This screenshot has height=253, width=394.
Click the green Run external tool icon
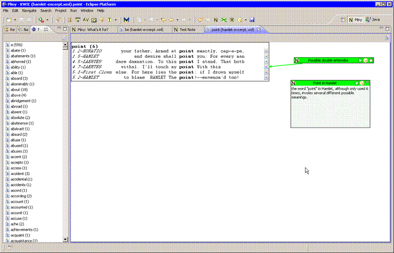tap(41, 20)
